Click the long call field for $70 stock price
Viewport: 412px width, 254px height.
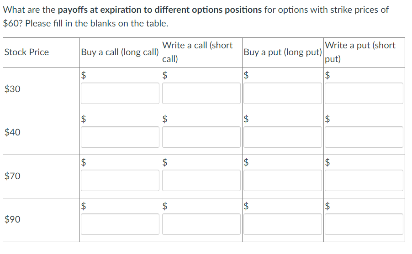coord(120,180)
